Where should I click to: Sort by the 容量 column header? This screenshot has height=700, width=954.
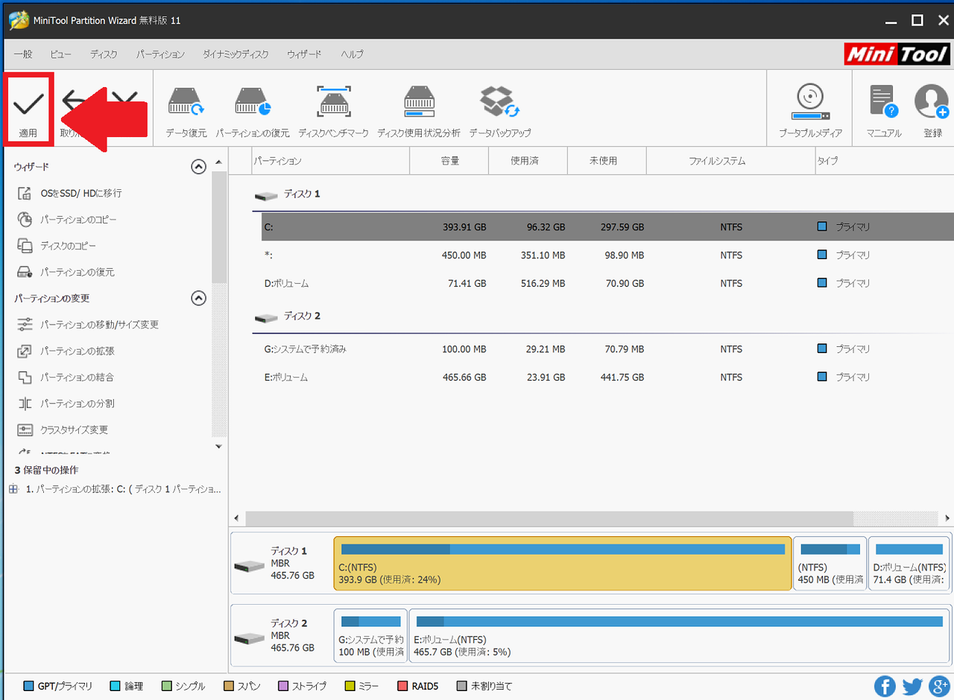[449, 161]
